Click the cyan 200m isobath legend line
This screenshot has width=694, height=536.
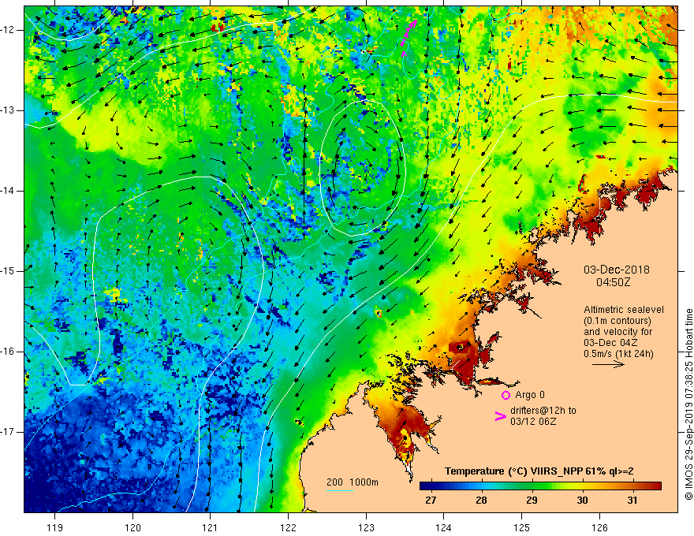pos(339,490)
